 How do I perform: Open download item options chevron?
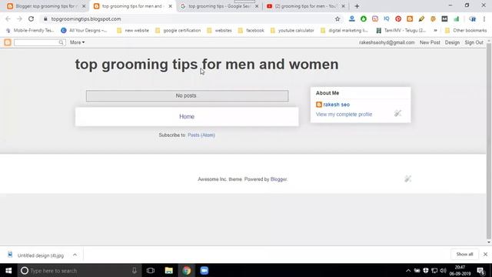pos(75,255)
